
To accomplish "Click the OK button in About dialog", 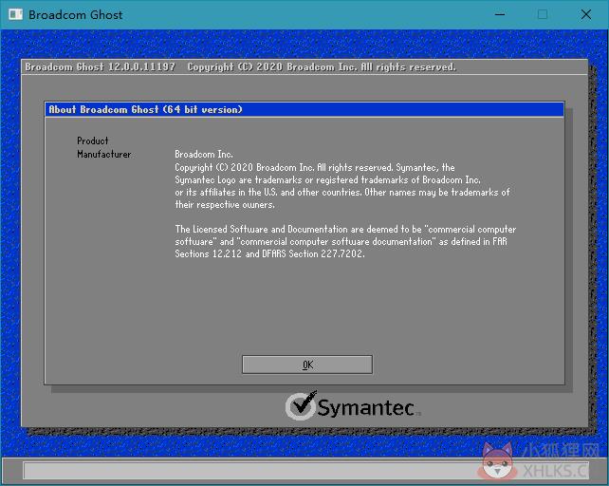I will pos(307,364).
